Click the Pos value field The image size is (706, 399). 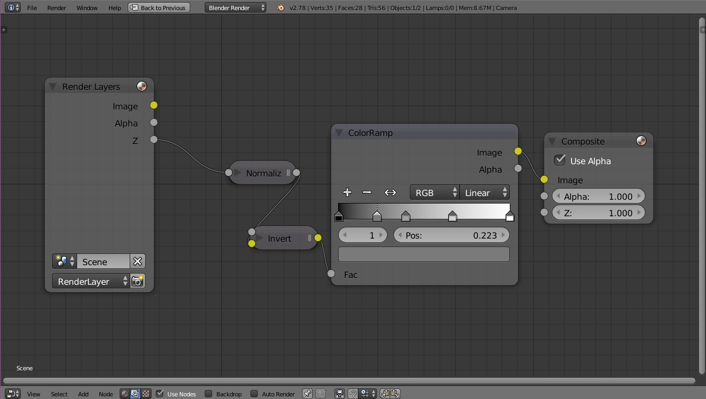pos(451,235)
